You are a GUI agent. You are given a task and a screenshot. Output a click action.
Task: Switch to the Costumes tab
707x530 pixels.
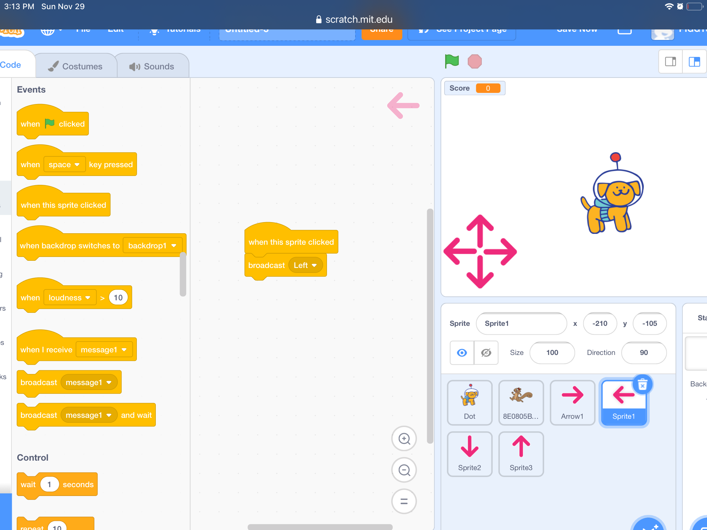[x=76, y=66]
